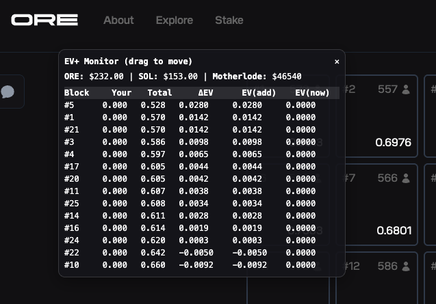Image resolution: width=436 pixels, height=304 pixels.
Task: Click the ΔEV column header
Action: click(206, 93)
